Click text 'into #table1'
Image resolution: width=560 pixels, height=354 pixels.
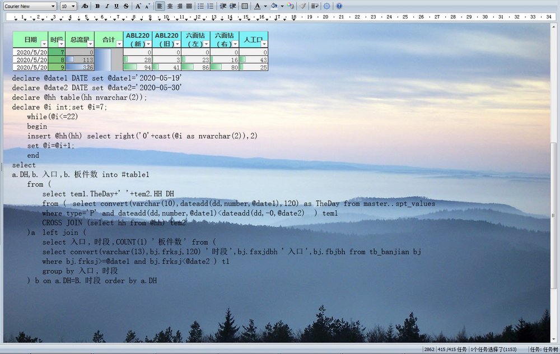[x=125, y=174]
